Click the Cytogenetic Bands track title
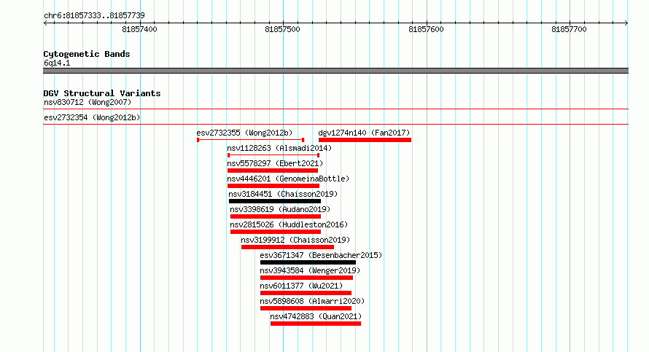The height and width of the screenshot is (352, 649). pos(87,54)
